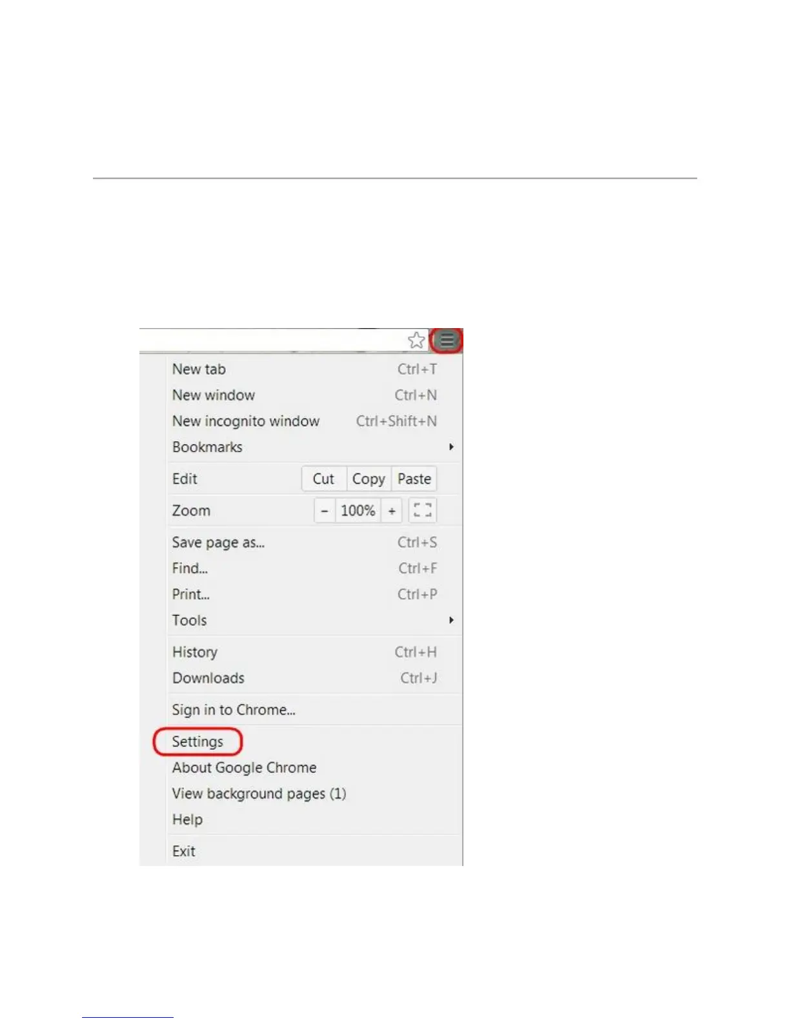Expand the Bookmarks submenu arrow
The image size is (790, 1023).
451,447
